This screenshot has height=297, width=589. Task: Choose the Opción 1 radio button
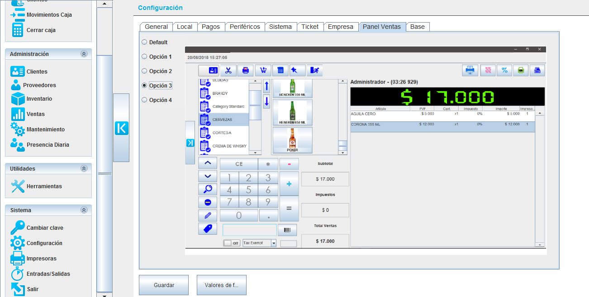(144, 57)
